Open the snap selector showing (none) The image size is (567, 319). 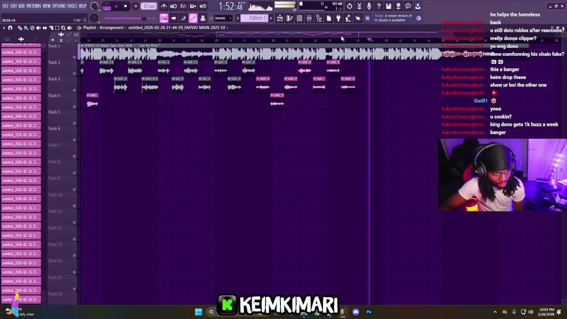[x=223, y=18]
